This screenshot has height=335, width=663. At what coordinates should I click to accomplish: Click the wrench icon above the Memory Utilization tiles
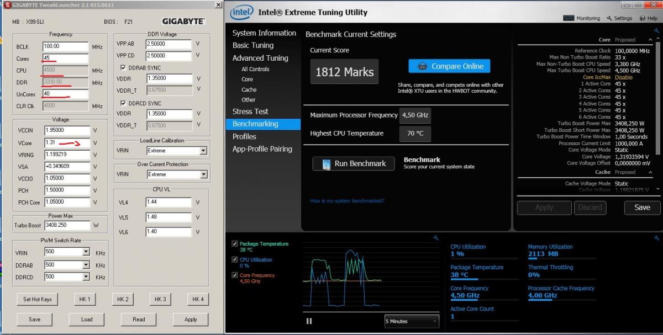pos(656,238)
